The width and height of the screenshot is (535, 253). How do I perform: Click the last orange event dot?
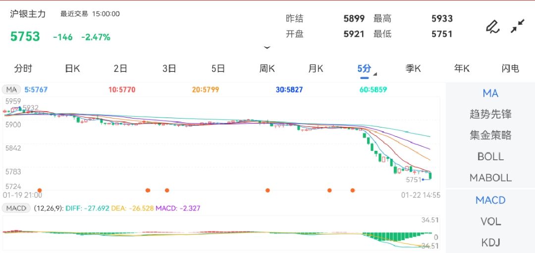click(353, 190)
